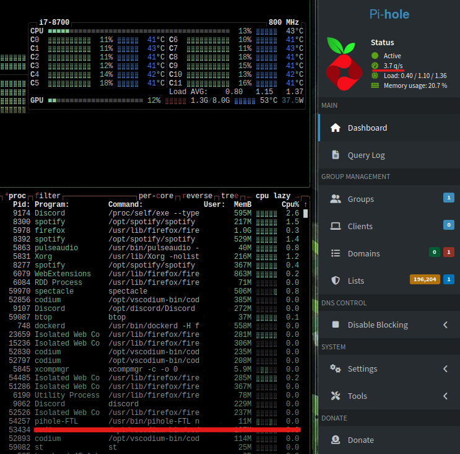The height and width of the screenshot is (454, 460).
Task: Select the btop process row
Action: click(154, 317)
